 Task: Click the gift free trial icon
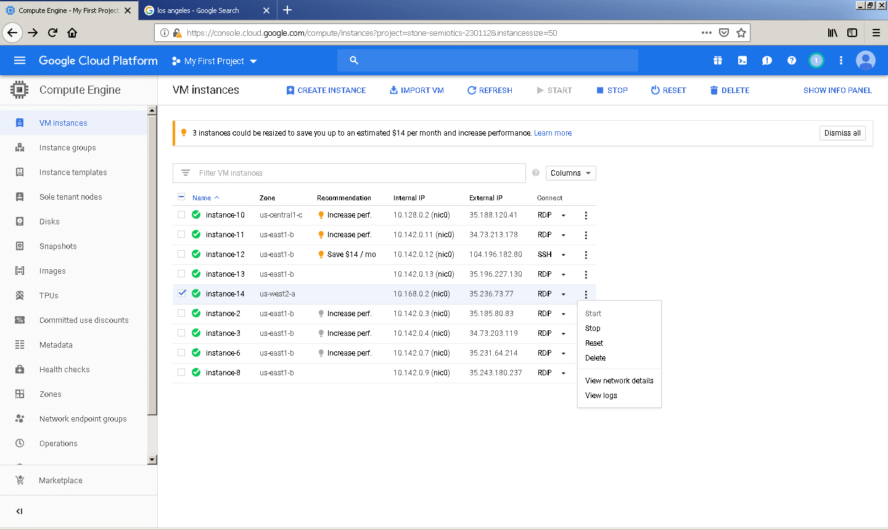[x=718, y=60]
